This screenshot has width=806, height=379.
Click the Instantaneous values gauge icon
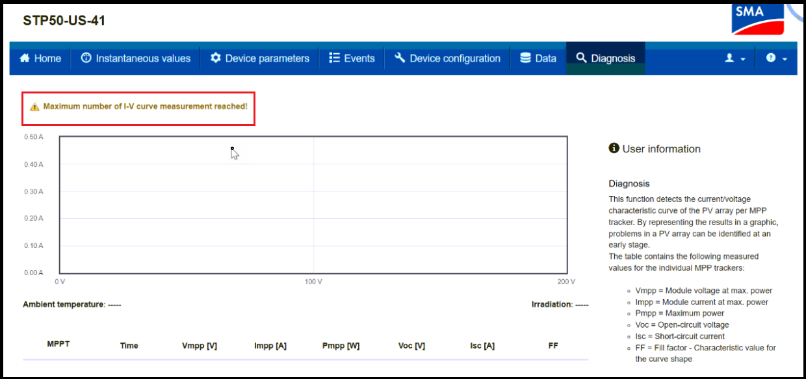[86, 58]
